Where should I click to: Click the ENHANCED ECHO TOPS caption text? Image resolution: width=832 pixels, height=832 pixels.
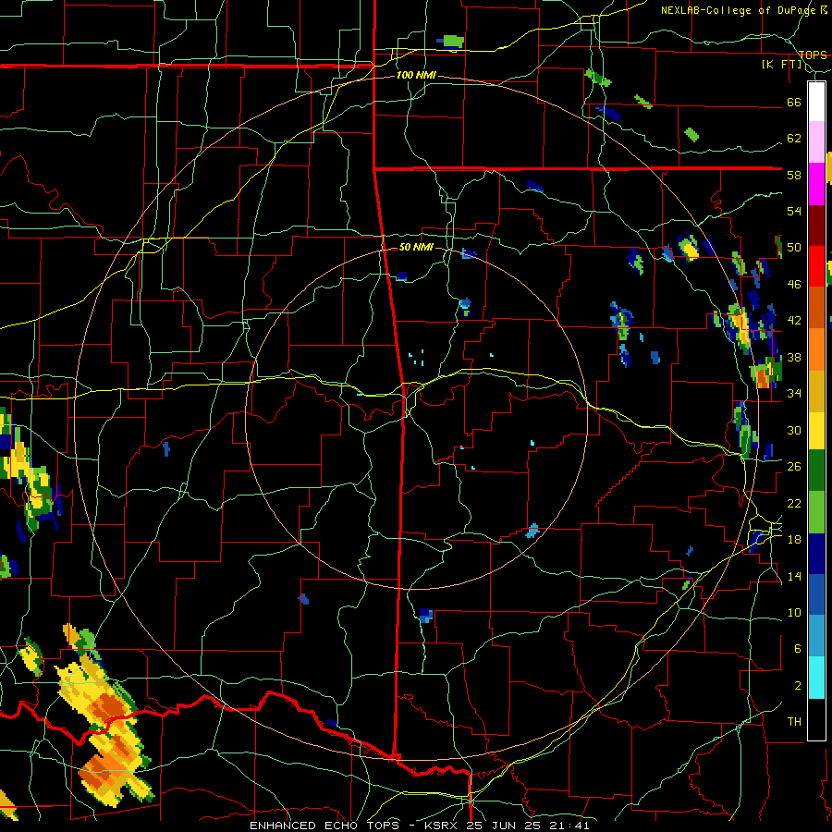click(329, 826)
